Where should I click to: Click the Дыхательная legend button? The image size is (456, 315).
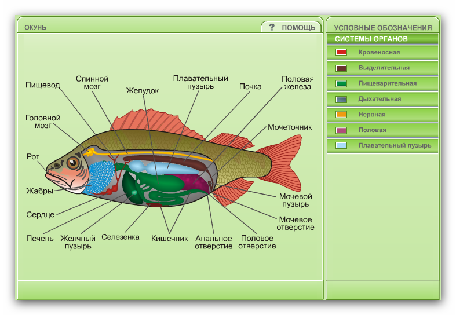click(x=382, y=99)
